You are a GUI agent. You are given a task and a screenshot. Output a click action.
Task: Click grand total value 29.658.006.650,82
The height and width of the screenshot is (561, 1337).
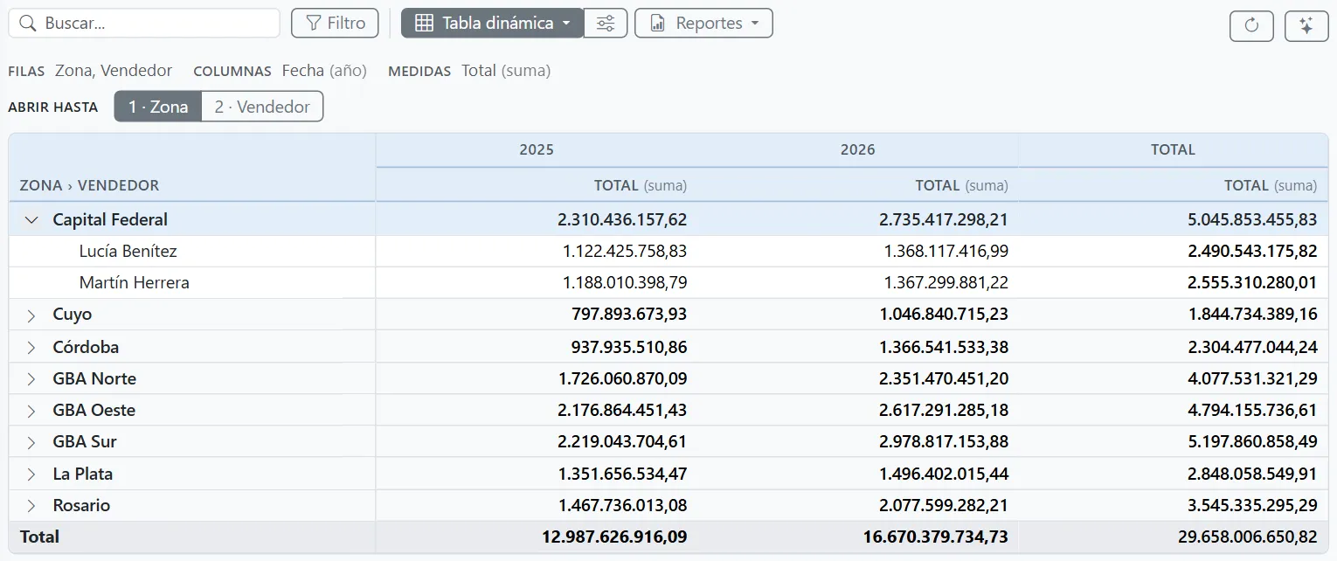point(1248,537)
